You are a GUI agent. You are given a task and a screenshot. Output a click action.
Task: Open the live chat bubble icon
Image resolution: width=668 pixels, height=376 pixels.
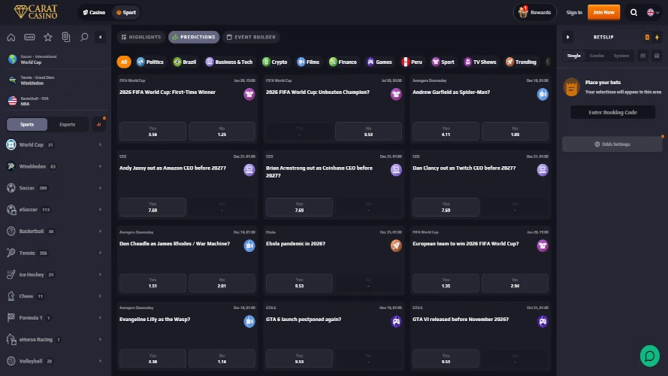click(x=649, y=356)
